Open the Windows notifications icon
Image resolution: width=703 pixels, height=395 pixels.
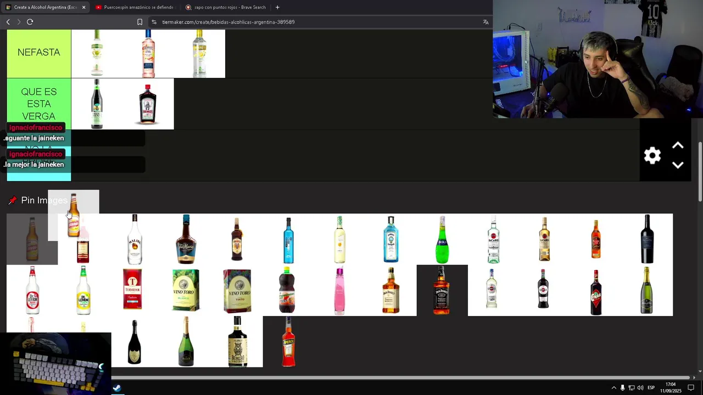(691, 388)
